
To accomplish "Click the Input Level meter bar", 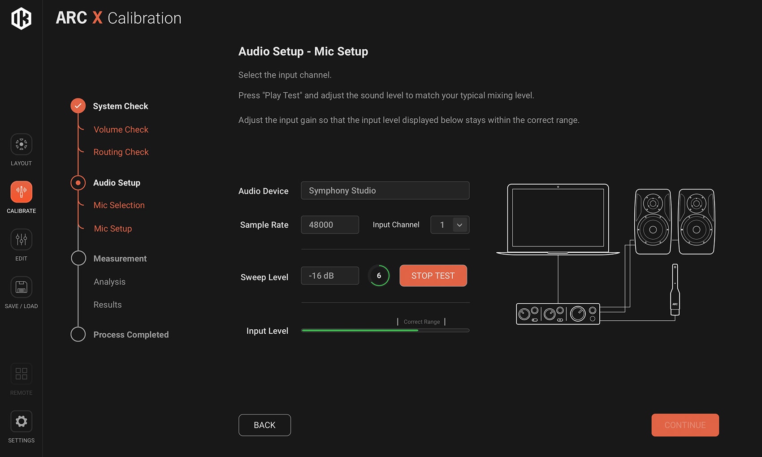I will [385, 330].
